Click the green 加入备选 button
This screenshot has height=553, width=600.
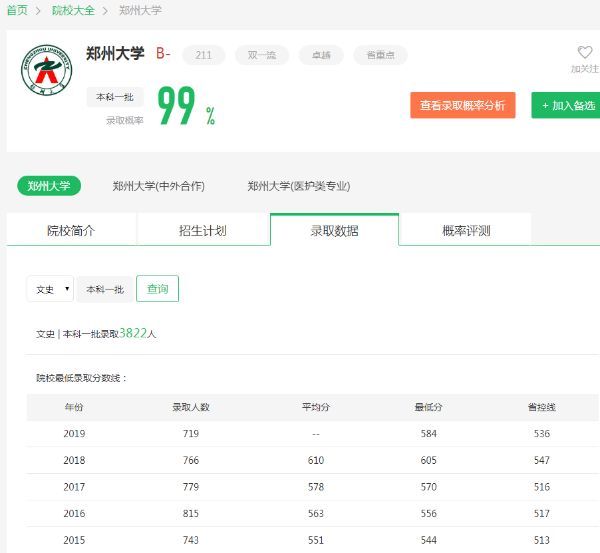coord(565,105)
